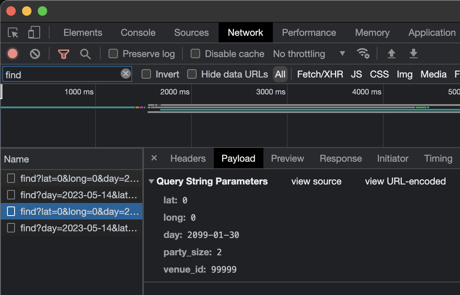The height and width of the screenshot is (295, 460).
Task: Toggle the network filter bar
Action: (63, 54)
